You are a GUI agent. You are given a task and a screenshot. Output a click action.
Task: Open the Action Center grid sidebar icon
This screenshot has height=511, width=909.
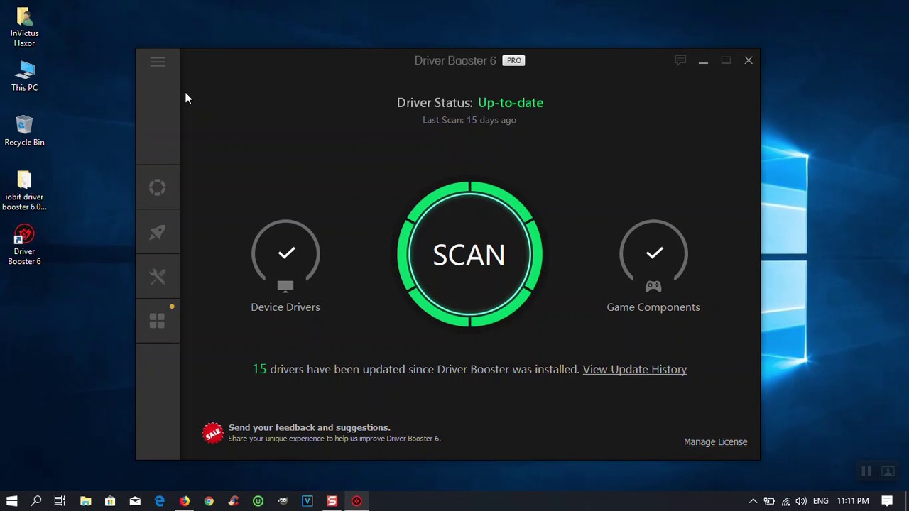click(158, 322)
